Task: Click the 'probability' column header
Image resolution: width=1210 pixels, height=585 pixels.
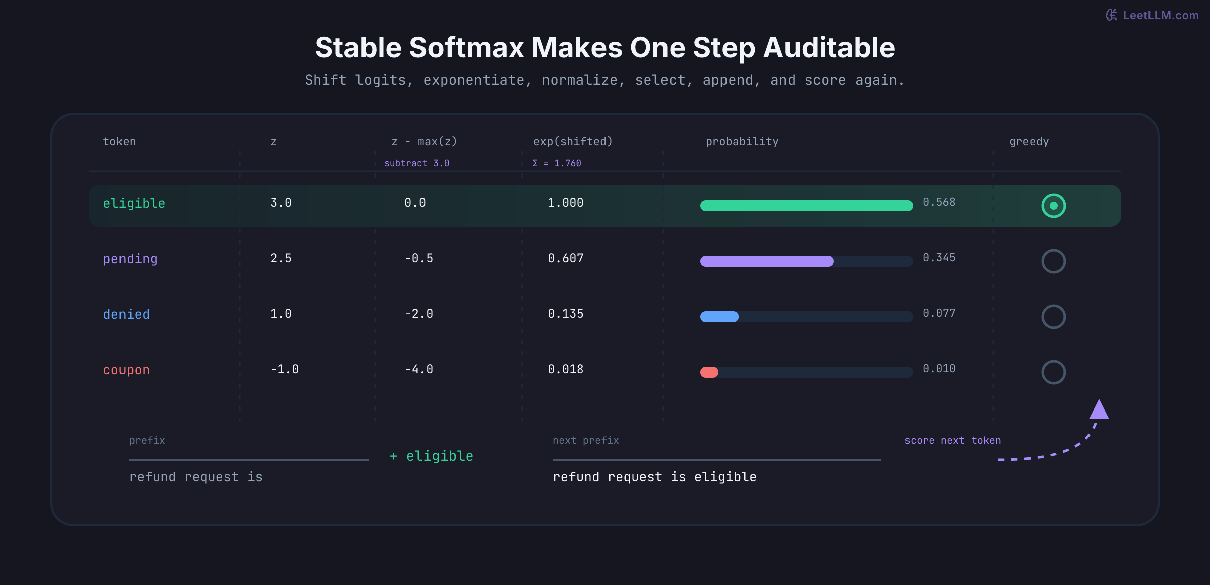Action: coord(742,142)
